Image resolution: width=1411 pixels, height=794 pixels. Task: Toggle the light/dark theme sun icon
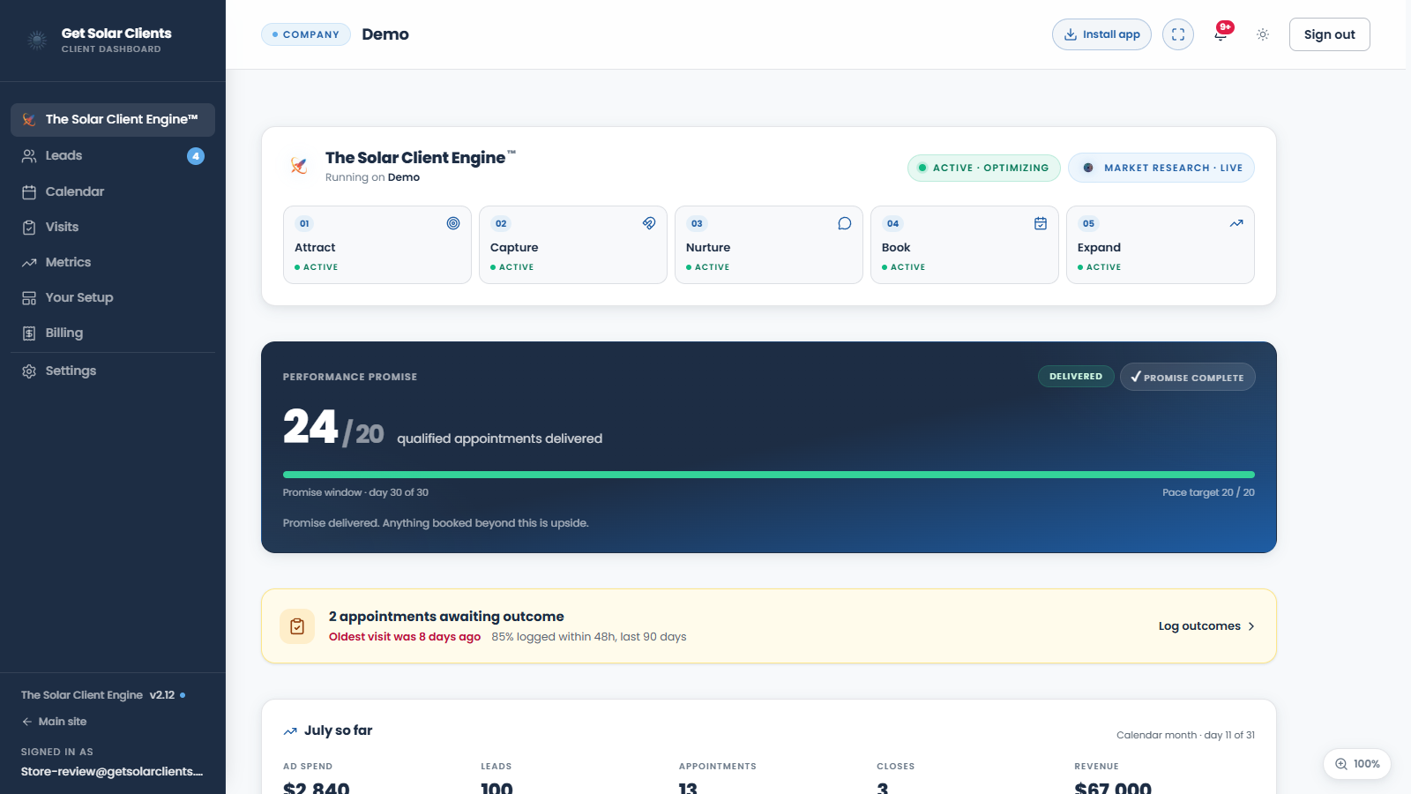click(1263, 34)
